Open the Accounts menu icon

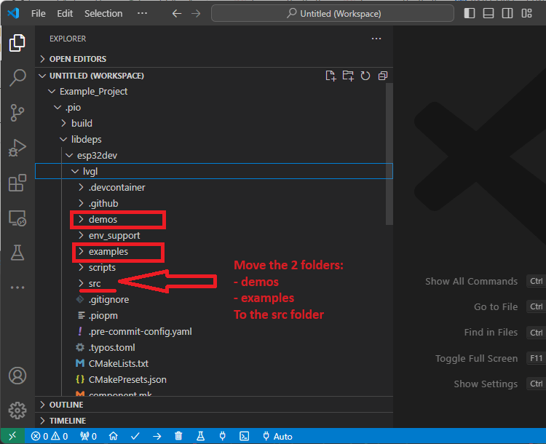click(17, 376)
